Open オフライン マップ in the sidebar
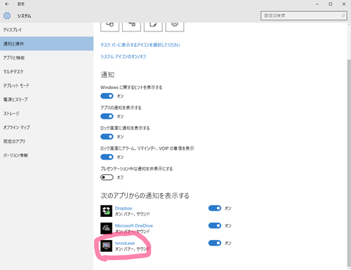The image size is (351, 270). tap(47, 127)
